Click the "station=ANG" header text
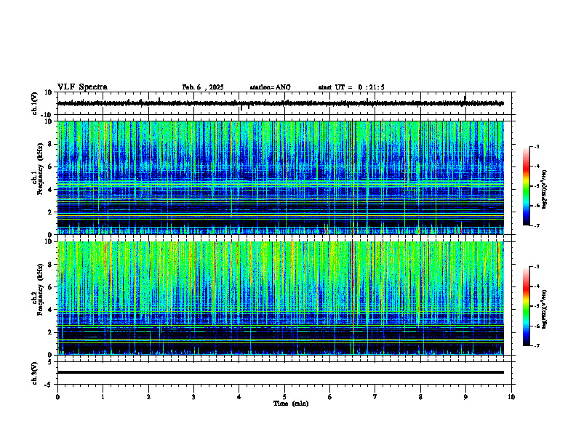This screenshot has width=576, height=445. tap(271, 87)
